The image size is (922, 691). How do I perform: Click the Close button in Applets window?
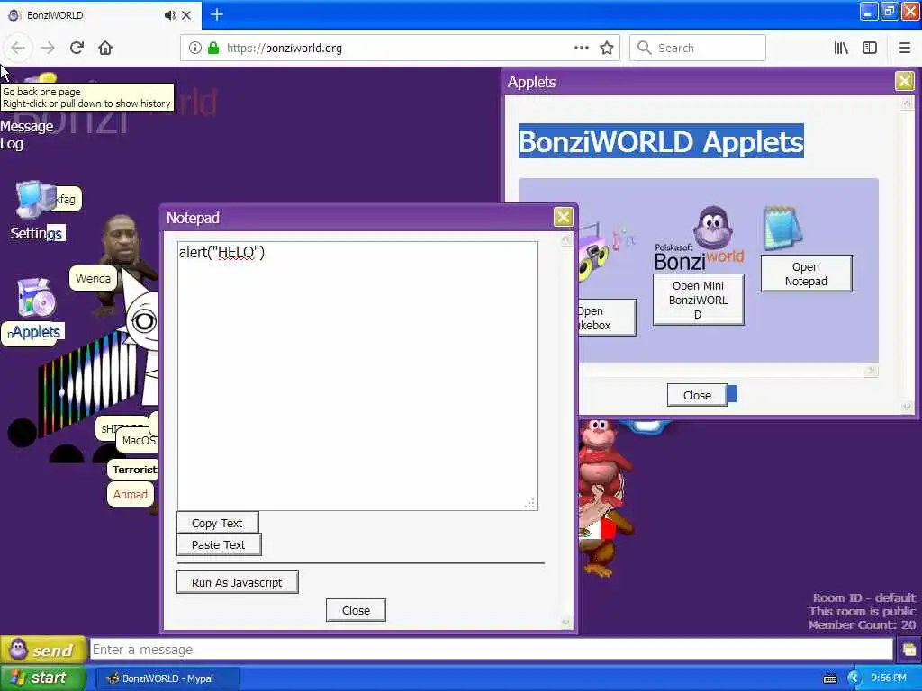click(x=697, y=396)
